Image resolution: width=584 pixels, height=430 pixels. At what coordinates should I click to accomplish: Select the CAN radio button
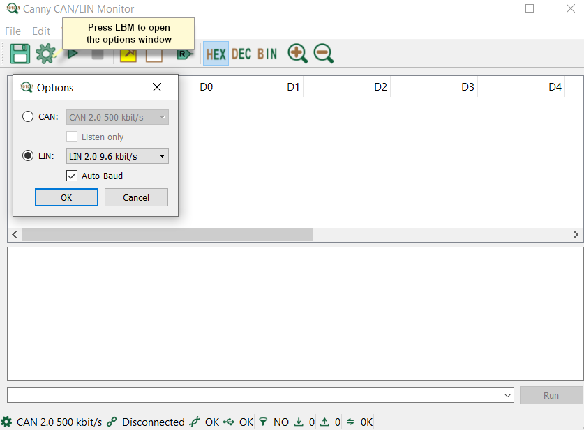[x=28, y=116]
